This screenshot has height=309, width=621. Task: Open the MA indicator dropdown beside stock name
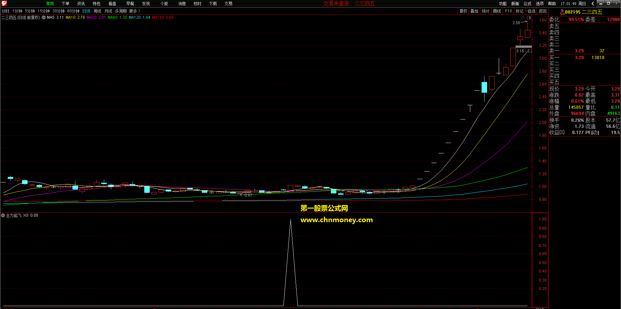coord(44,17)
